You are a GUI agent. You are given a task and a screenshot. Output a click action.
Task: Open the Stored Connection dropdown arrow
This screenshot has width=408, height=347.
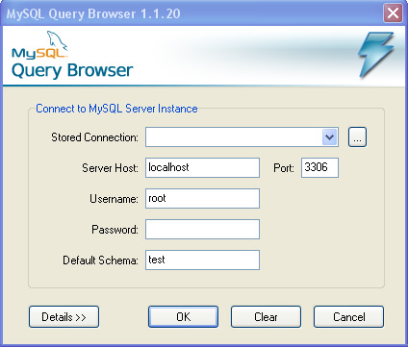(329, 137)
